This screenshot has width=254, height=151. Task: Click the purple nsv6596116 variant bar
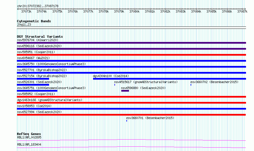pos(131,49)
